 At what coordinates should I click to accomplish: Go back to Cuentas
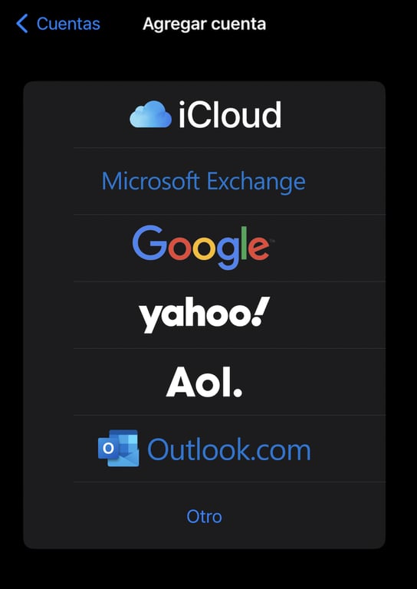click(x=58, y=24)
